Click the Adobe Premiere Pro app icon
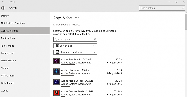Image resolution: width=187 pixels, height=97 pixels. [56, 61]
